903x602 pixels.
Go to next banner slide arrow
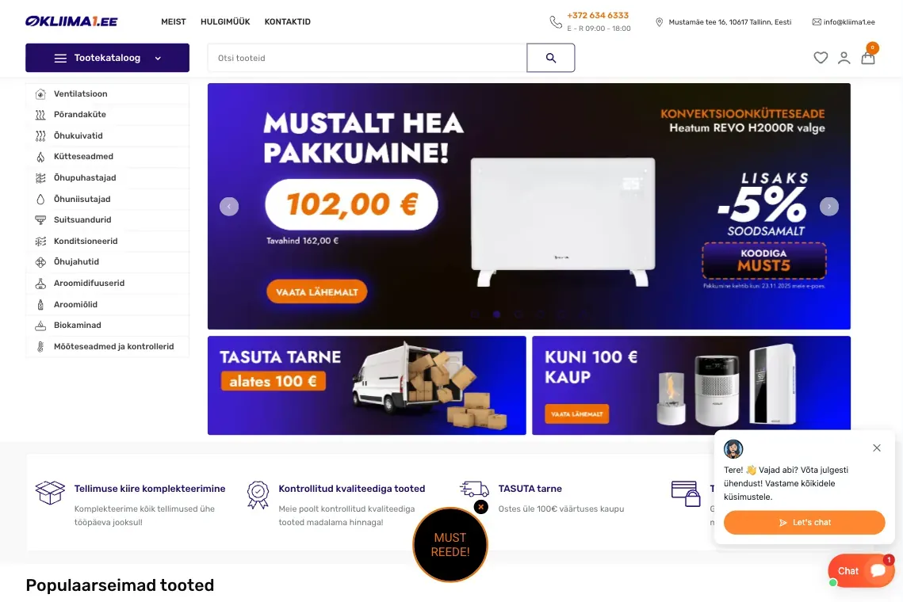click(x=829, y=206)
